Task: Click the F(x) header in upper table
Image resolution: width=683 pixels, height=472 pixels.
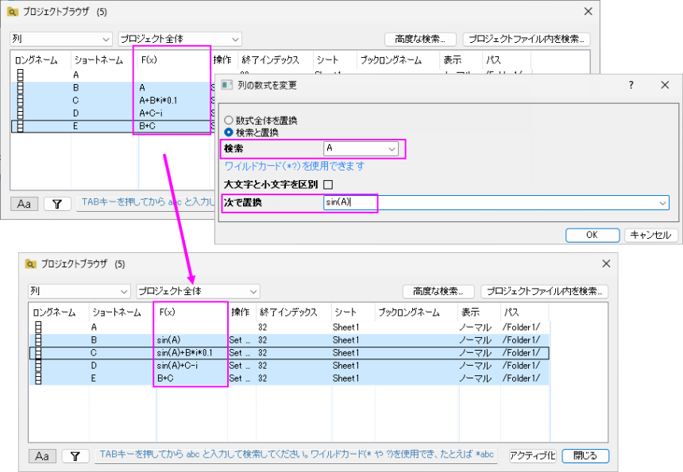Action: coord(174,59)
